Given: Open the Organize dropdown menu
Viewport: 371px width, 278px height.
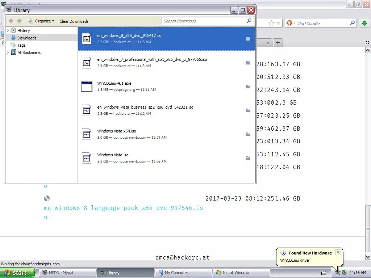Looking at the screenshot, I should pos(45,21).
